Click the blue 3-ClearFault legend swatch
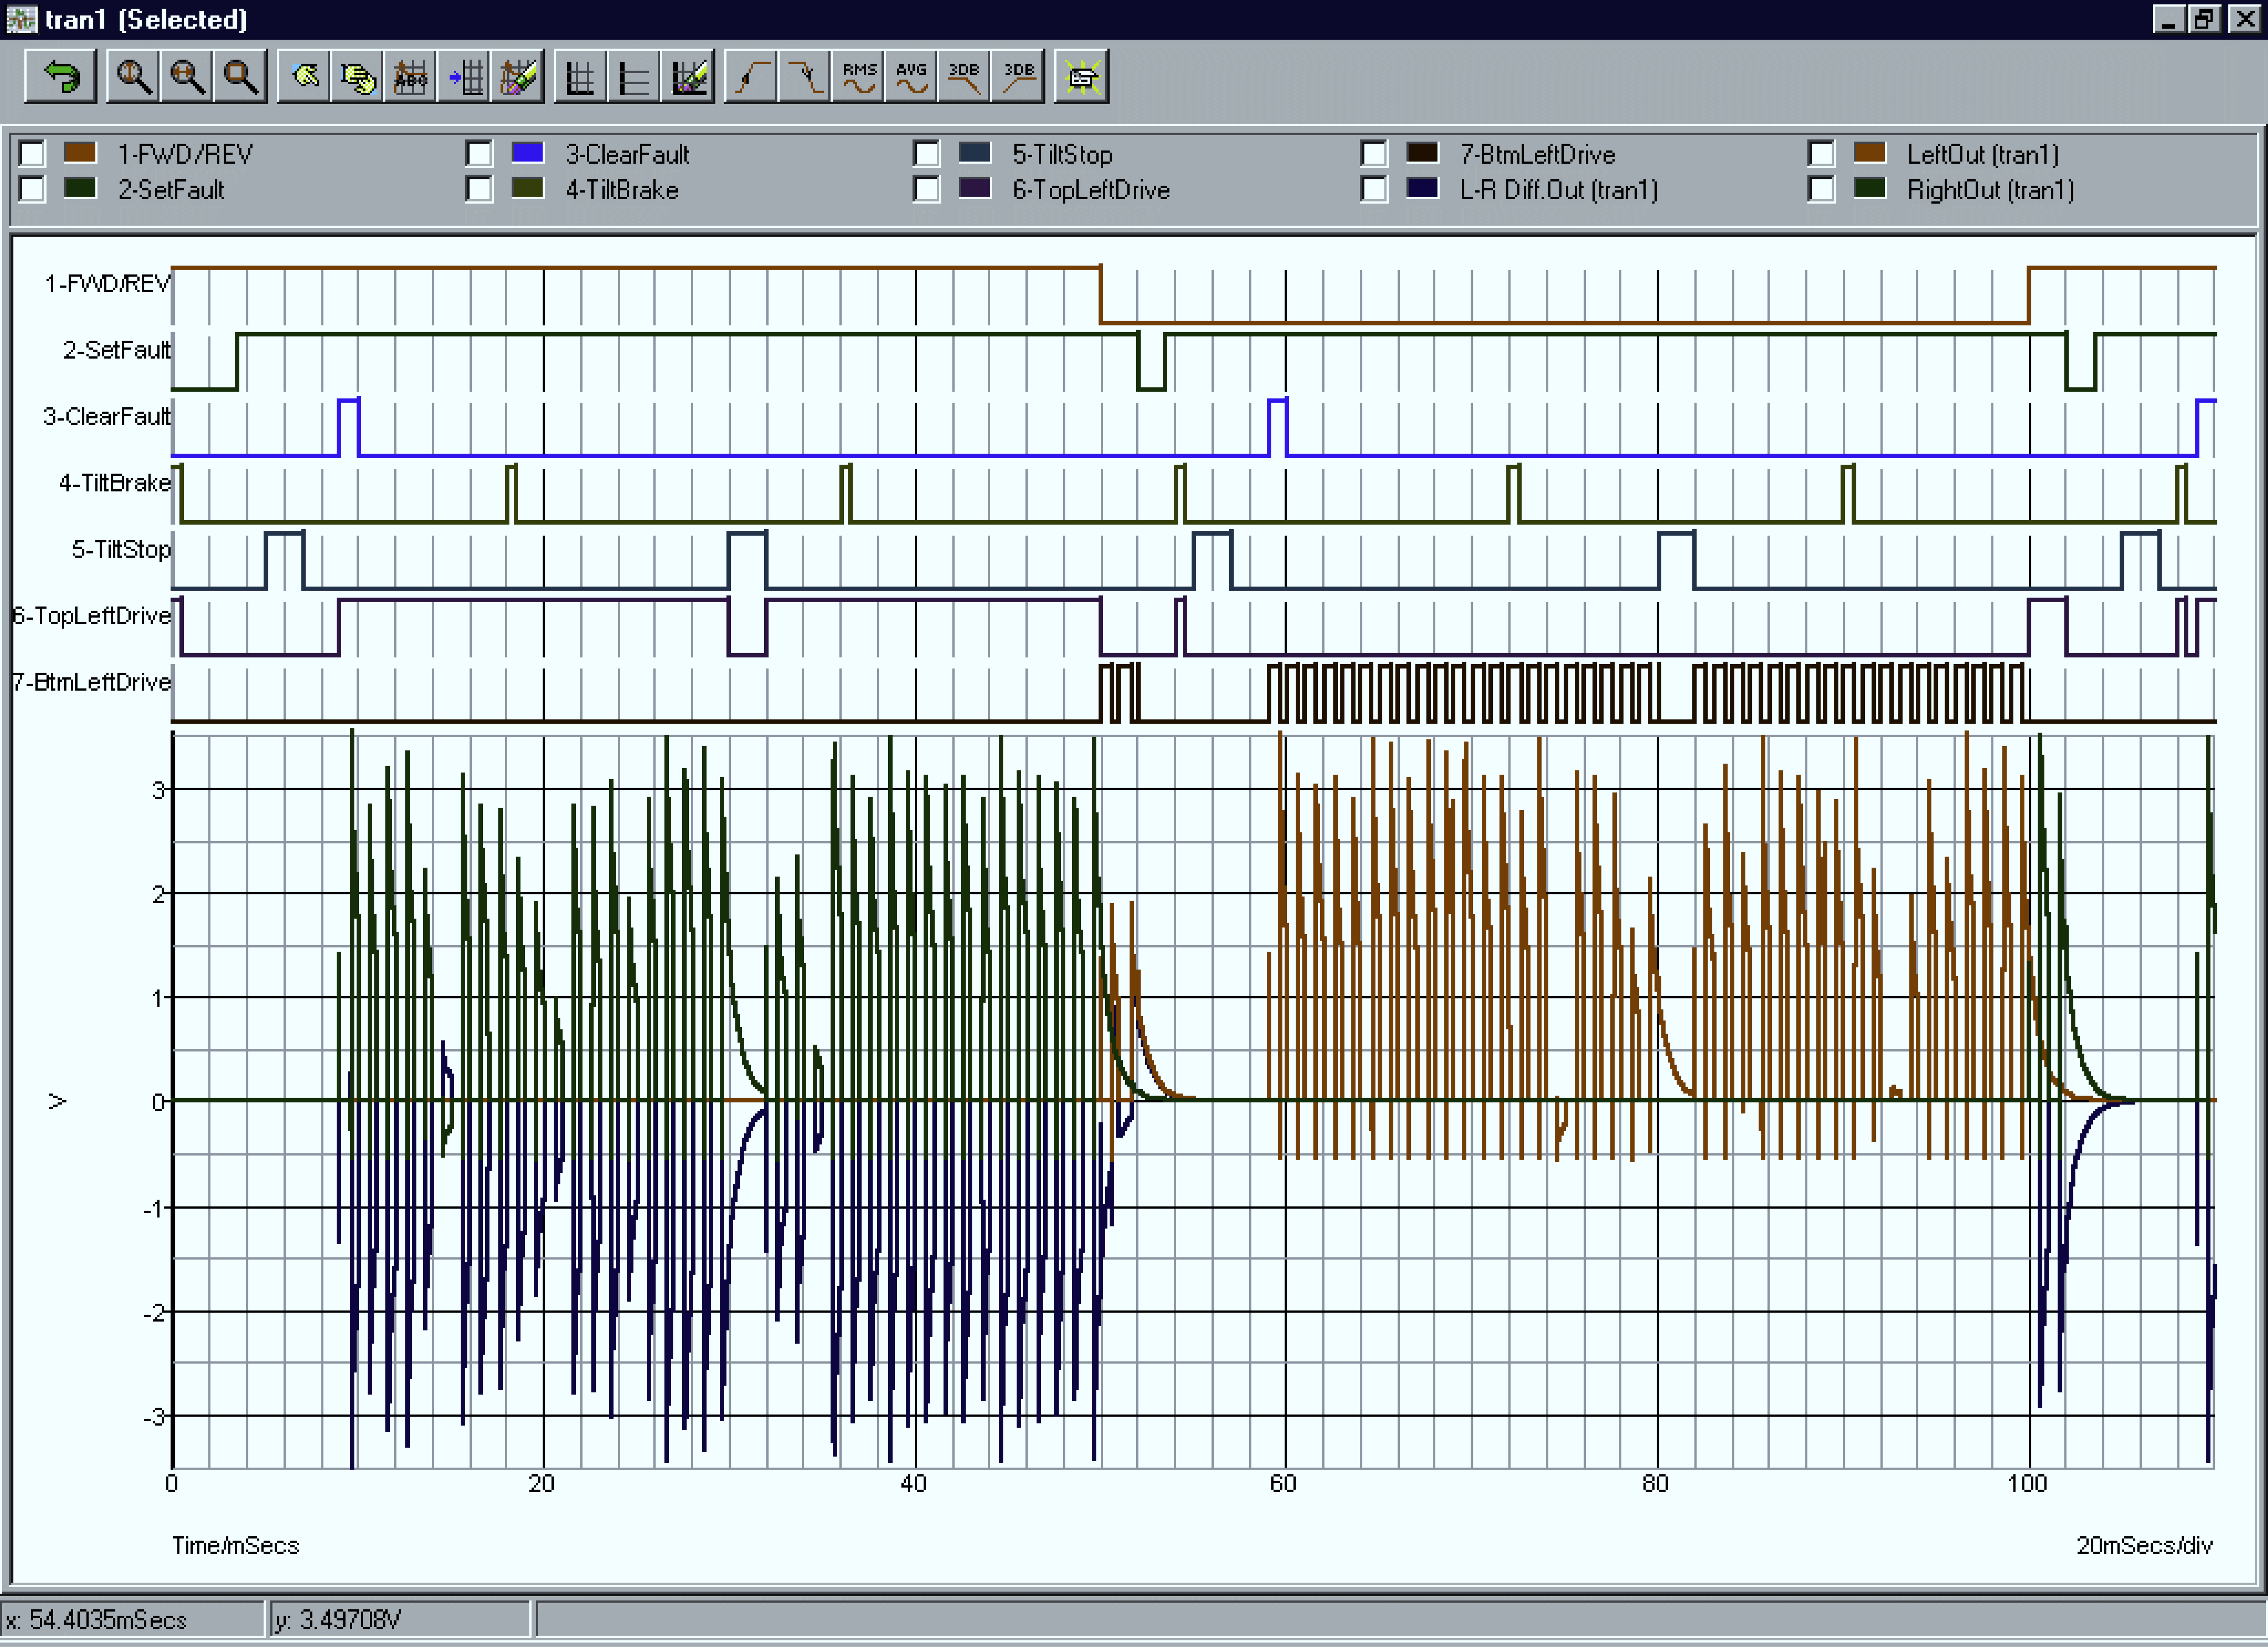 click(x=527, y=153)
